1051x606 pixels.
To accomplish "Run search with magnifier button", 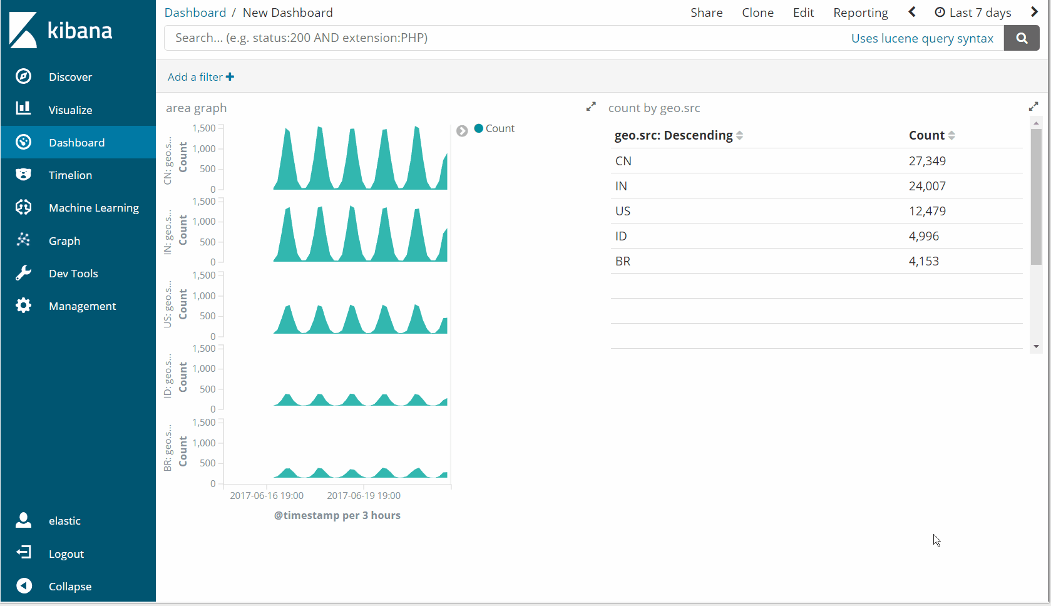I will coord(1022,38).
